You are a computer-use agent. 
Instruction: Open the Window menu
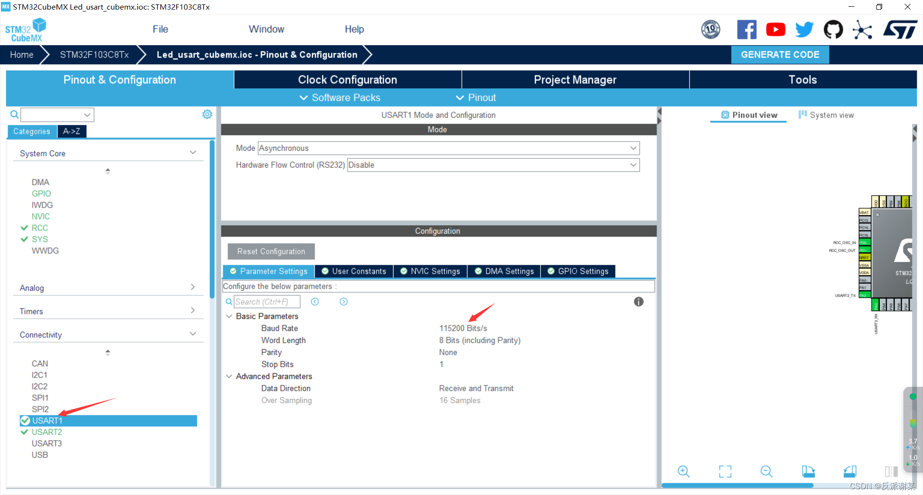tap(266, 29)
